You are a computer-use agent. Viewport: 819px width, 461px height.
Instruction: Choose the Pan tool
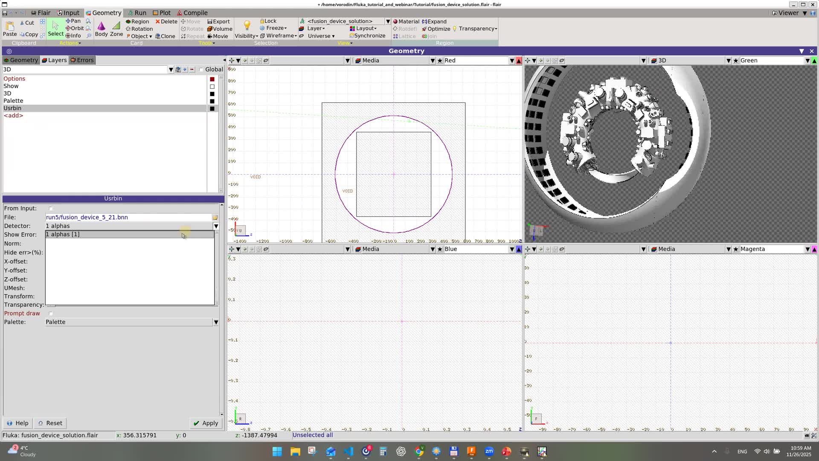point(73,21)
